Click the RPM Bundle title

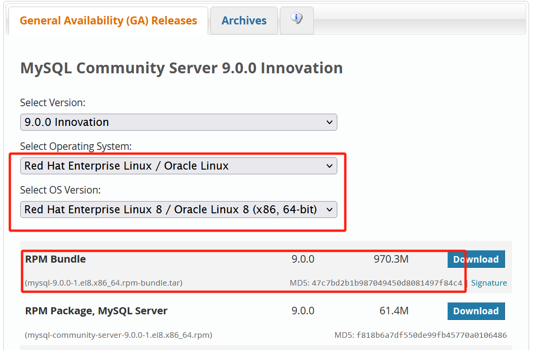(55, 259)
